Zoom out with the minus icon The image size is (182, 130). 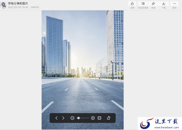click(x=72, y=118)
